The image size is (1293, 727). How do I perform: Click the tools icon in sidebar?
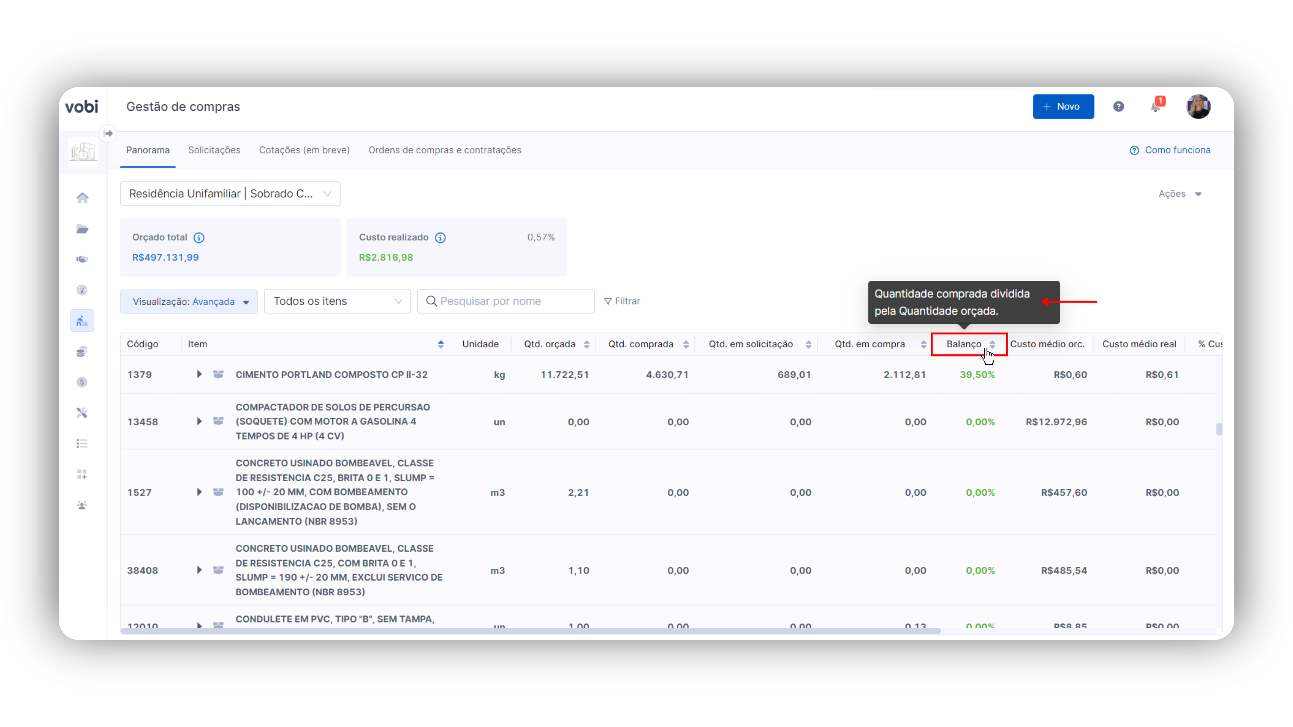tap(82, 412)
